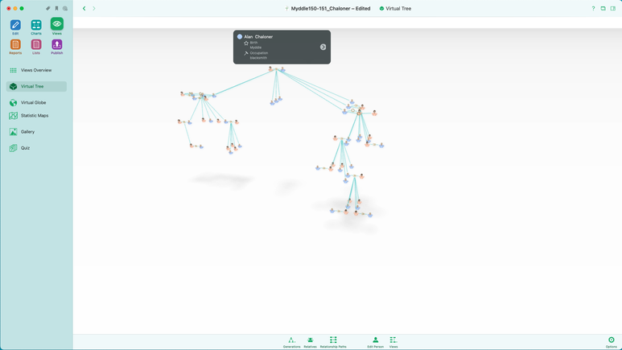
Task: Click the Alan Chaloner name in info card
Action: click(x=258, y=36)
